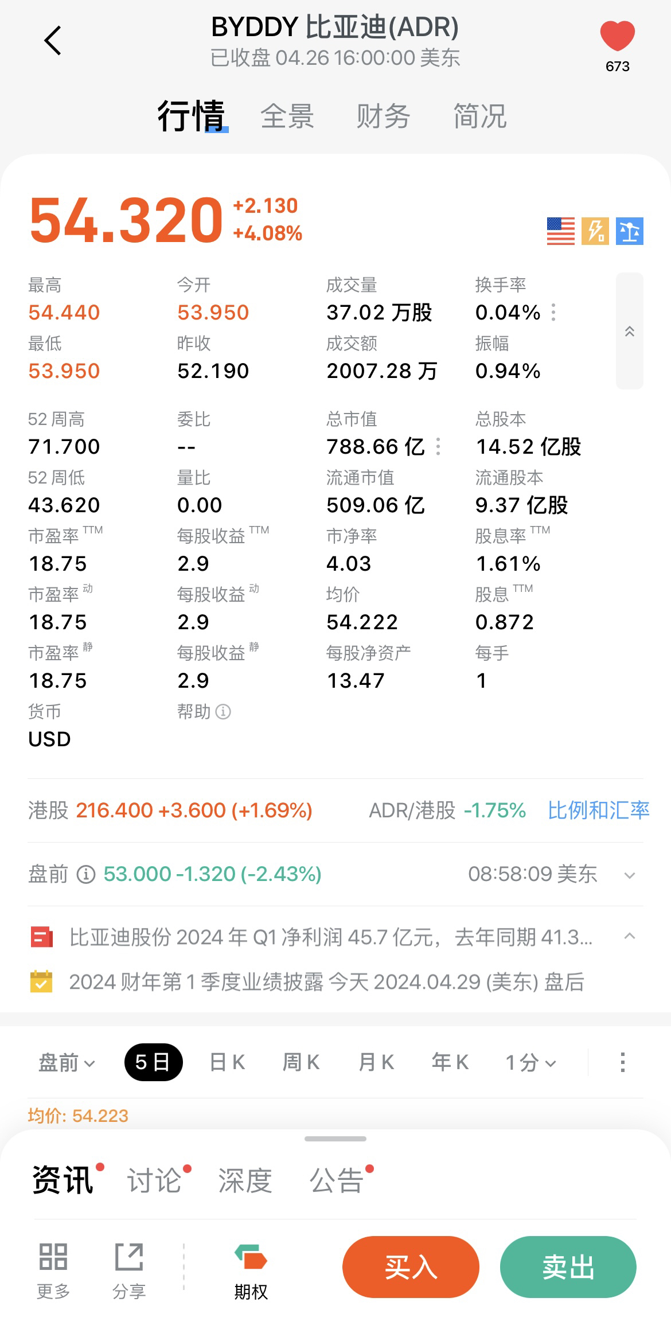
Task: Select the 日K chart tab
Action: (227, 1063)
